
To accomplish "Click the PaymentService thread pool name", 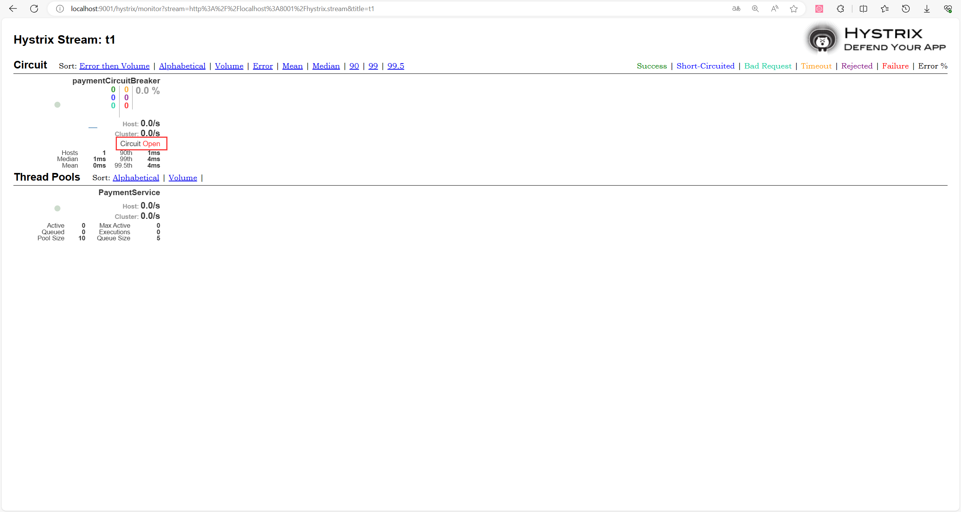I will 129,192.
